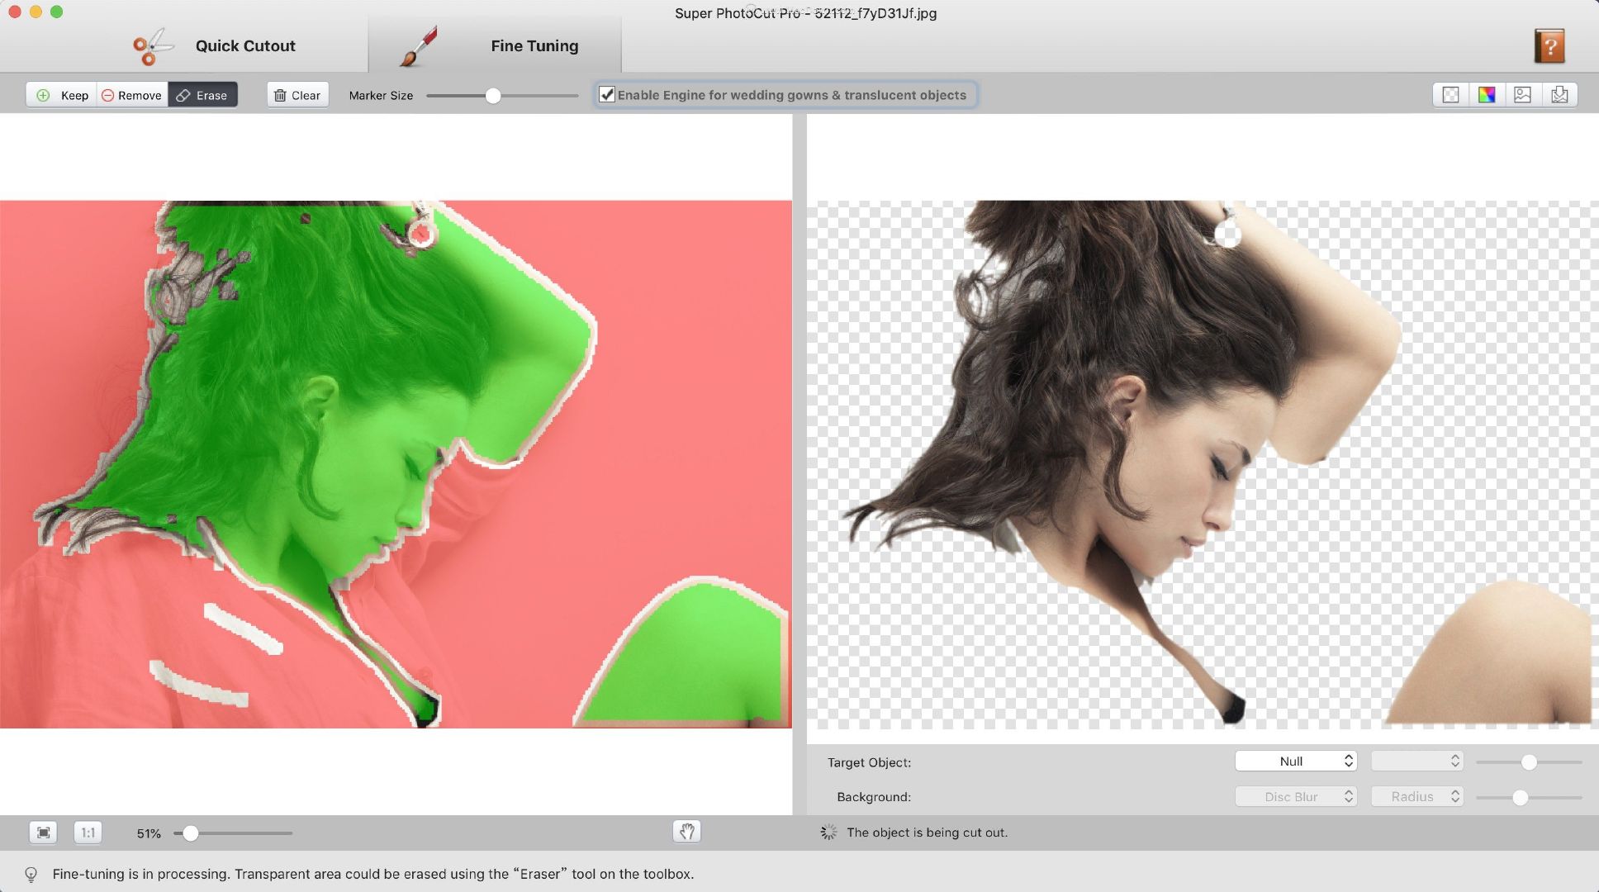Click the hand/pan tool button

click(686, 833)
